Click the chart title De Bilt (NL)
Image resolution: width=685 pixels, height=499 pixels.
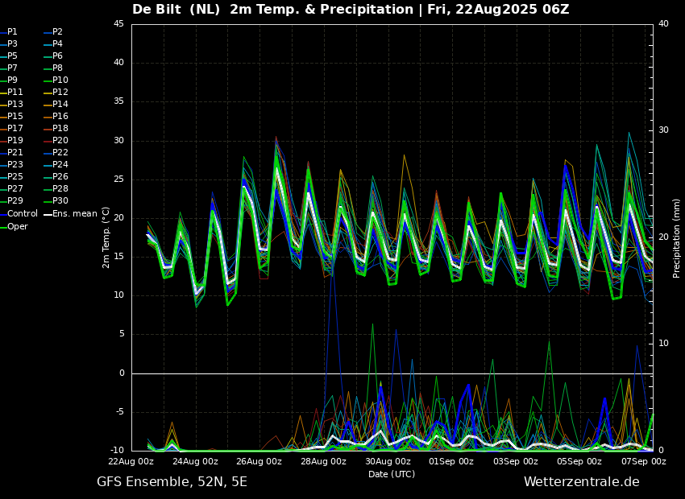176,9
